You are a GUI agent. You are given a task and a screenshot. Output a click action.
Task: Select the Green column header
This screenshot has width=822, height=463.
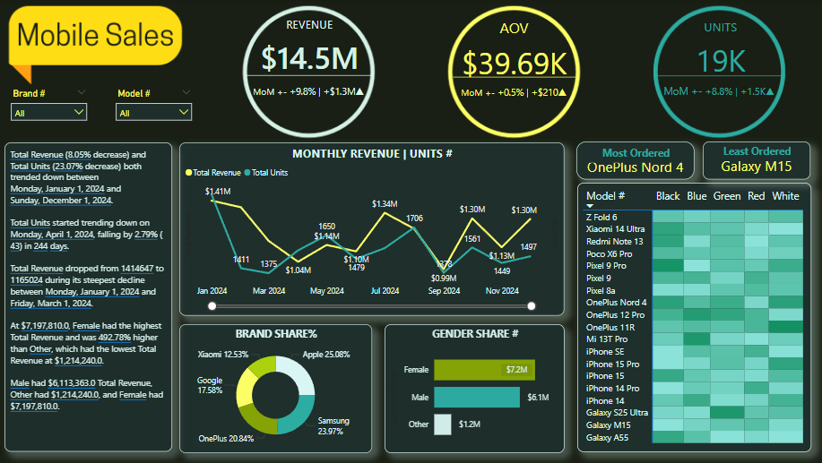(727, 196)
